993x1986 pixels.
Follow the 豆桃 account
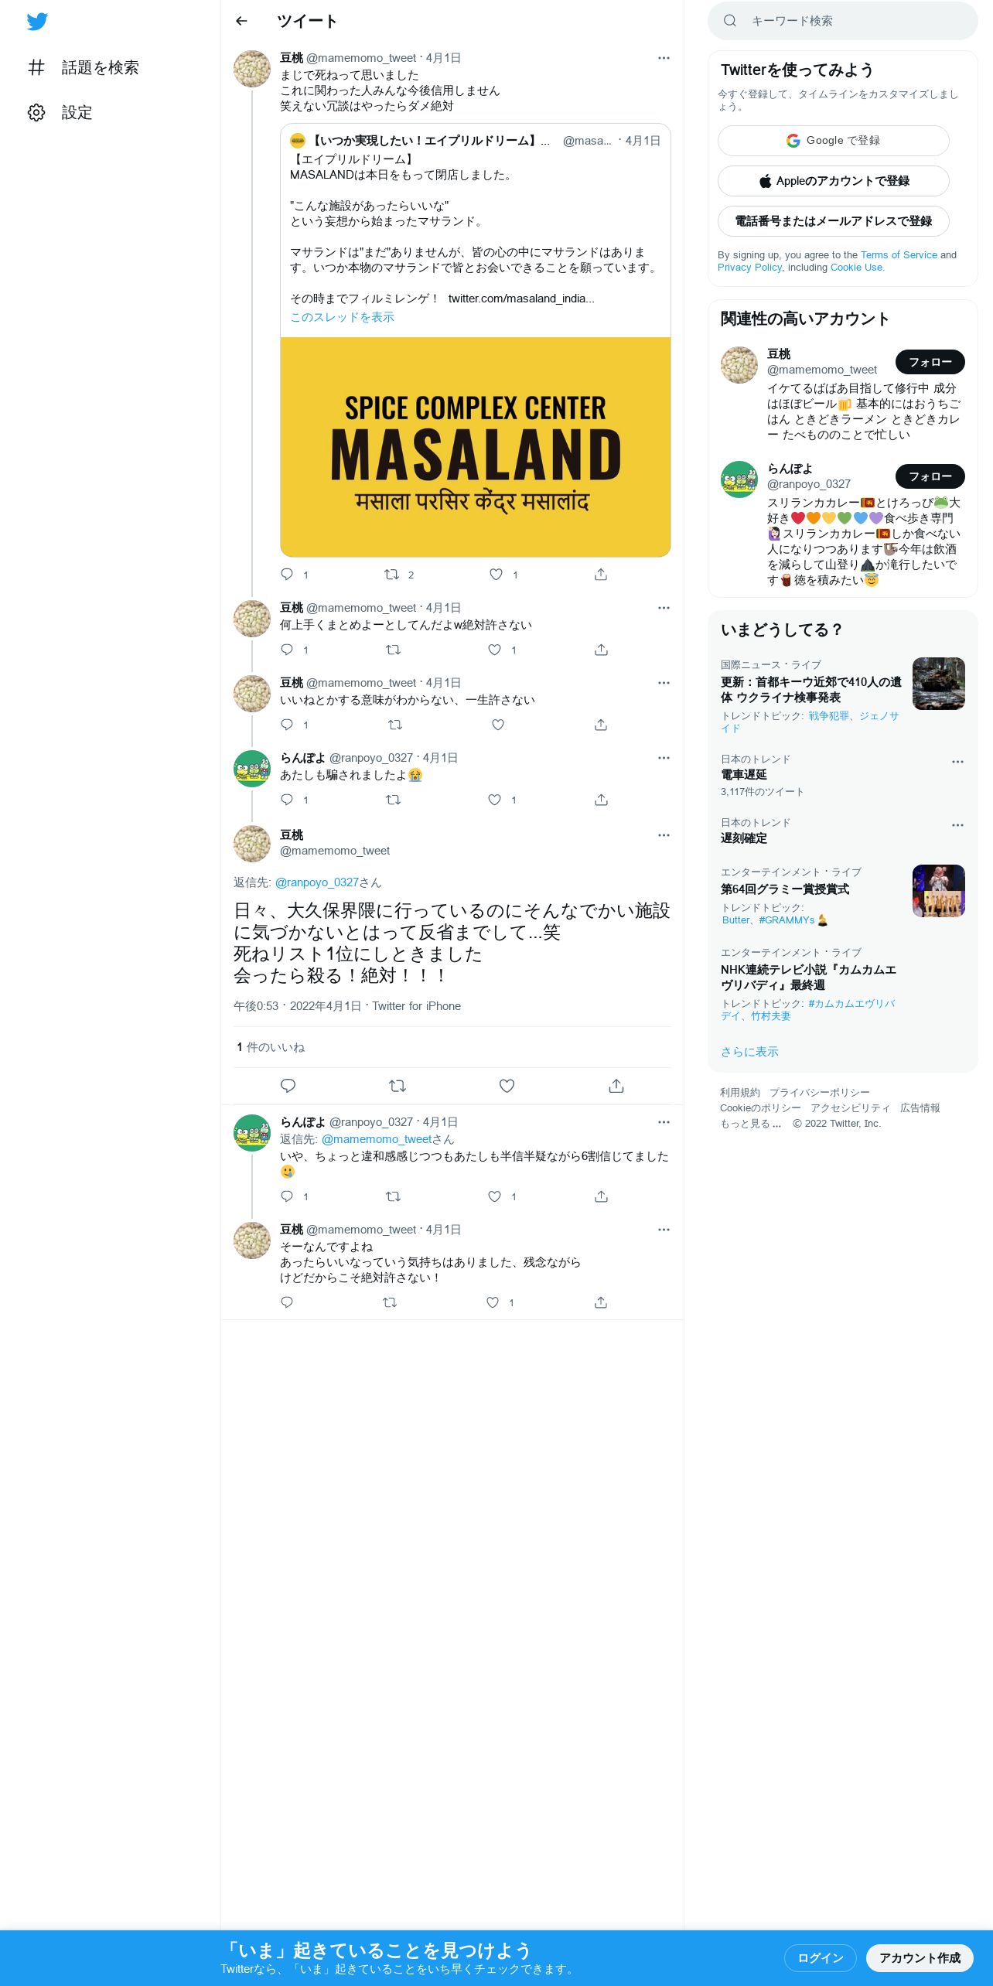pos(930,362)
